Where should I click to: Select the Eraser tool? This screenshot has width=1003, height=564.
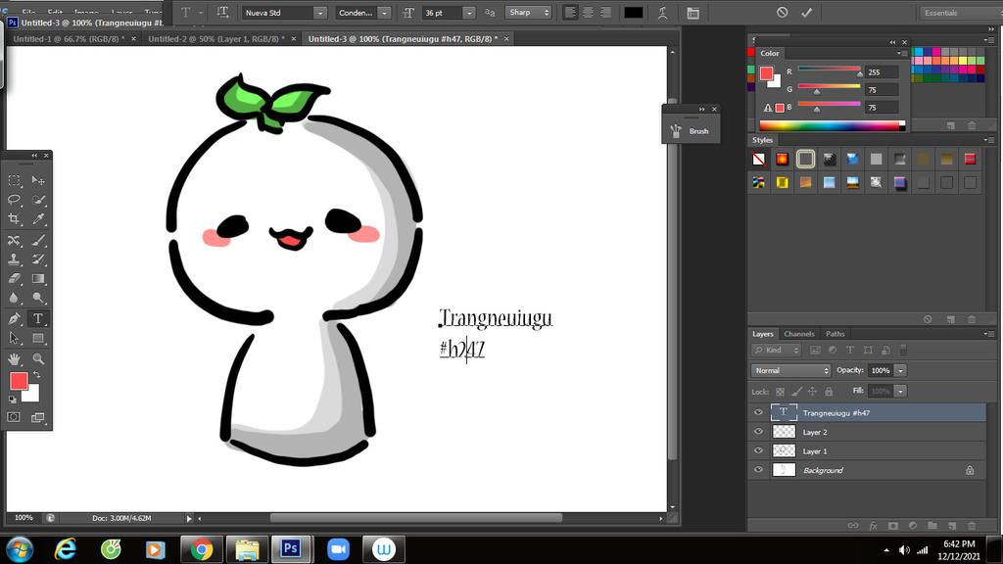pyautogui.click(x=14, y=279)
